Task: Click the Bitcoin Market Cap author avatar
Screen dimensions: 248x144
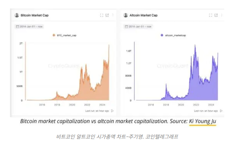Action: (17, 15)
